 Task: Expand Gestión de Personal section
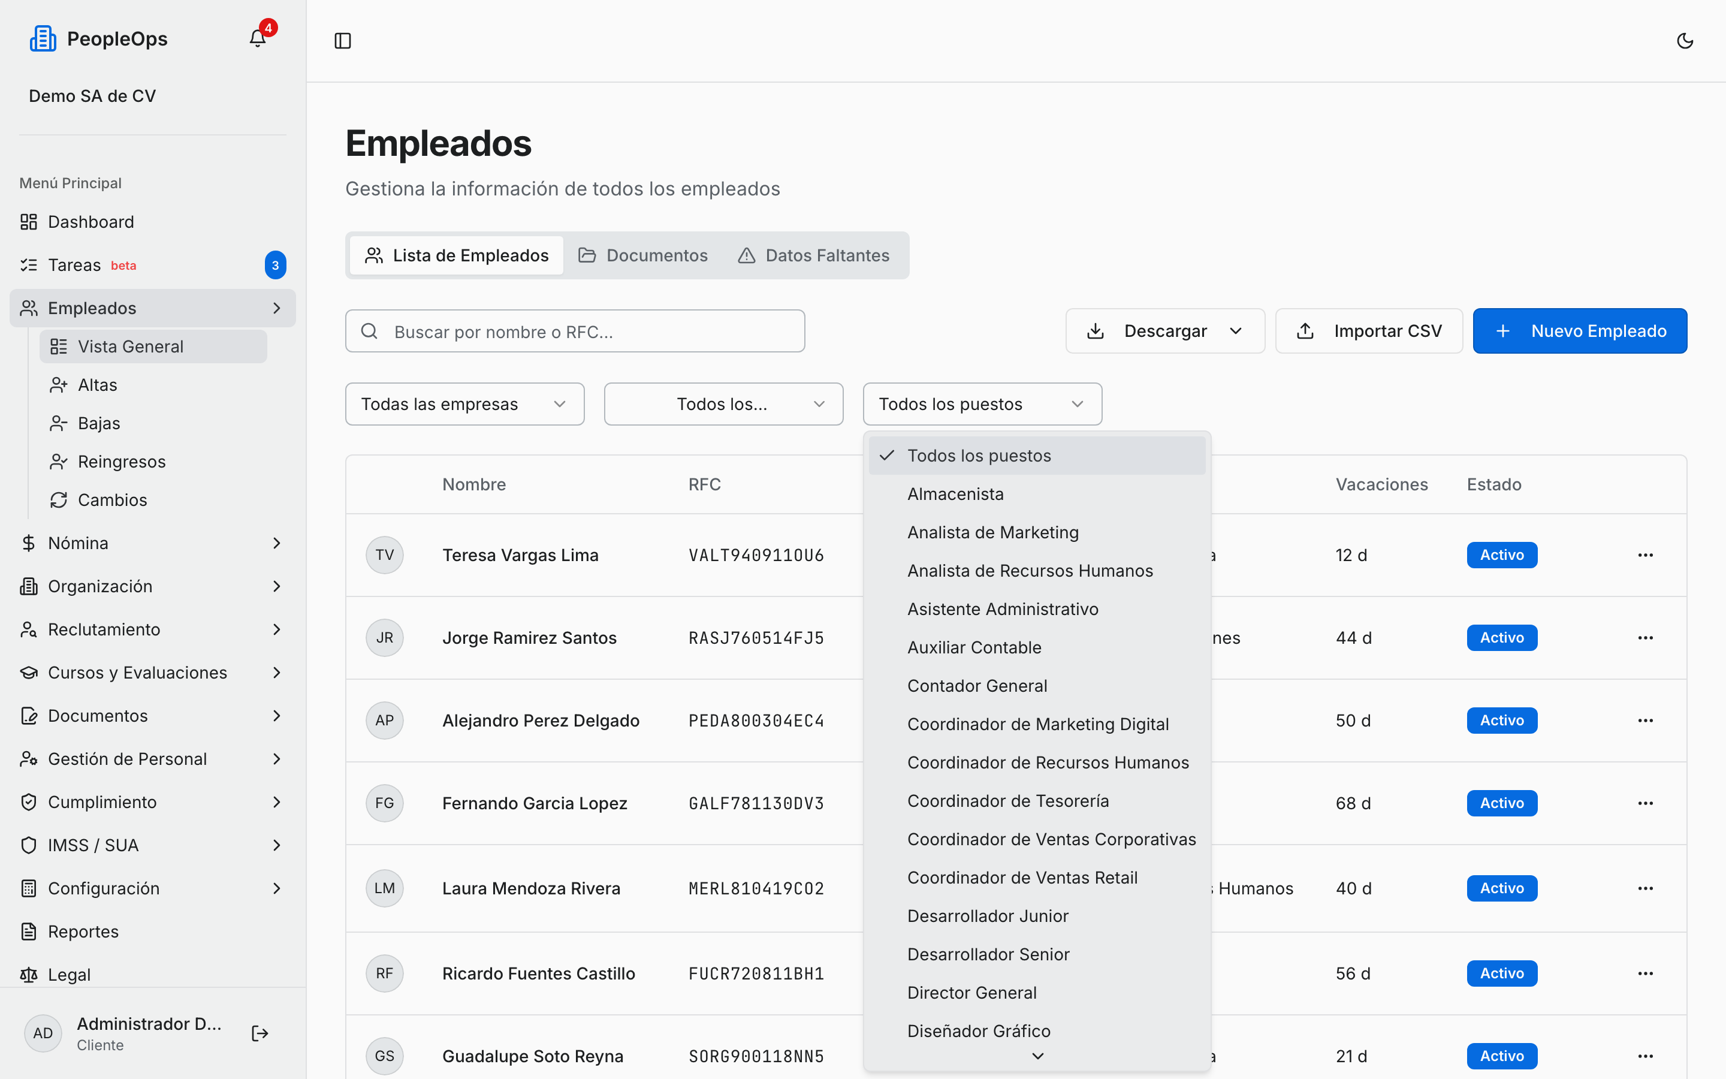(153, 758)
